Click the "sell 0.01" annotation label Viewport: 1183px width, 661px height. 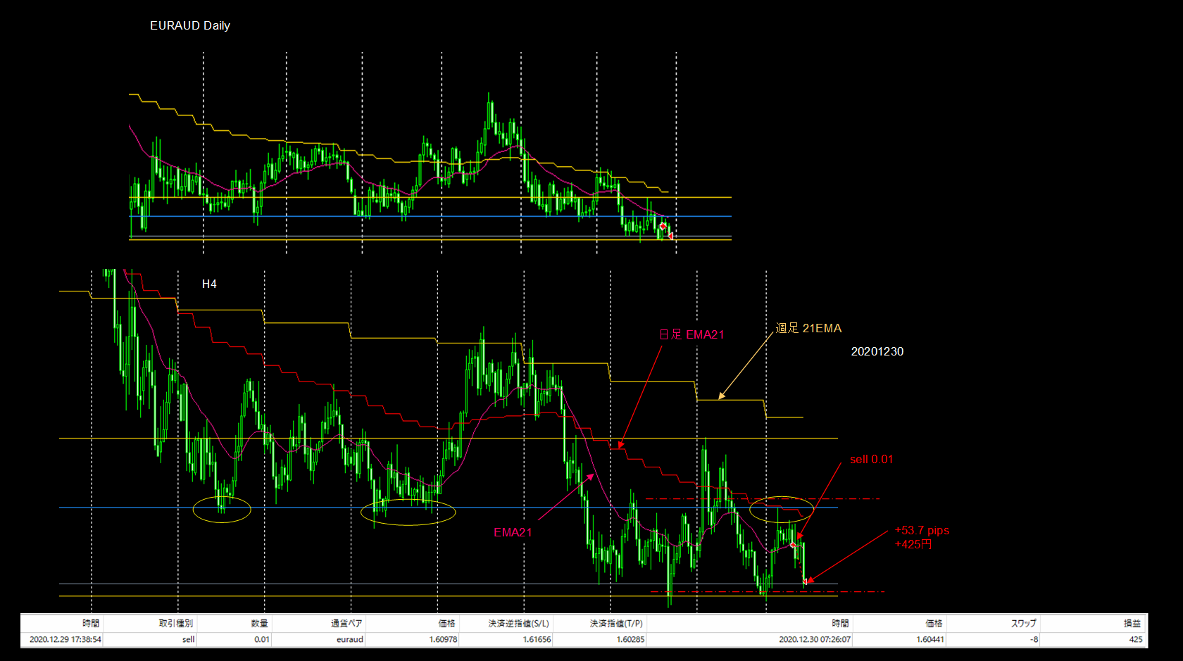[x=871, y=460]
